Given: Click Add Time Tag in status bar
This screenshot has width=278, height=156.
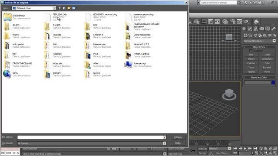Looking at the screenshot, I should (x=175, y=154).
